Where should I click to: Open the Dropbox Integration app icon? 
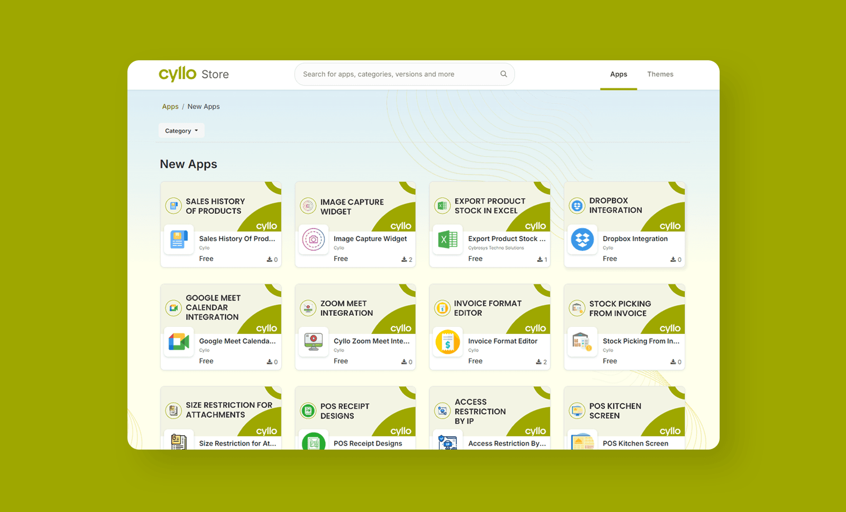tap(582, 240)
